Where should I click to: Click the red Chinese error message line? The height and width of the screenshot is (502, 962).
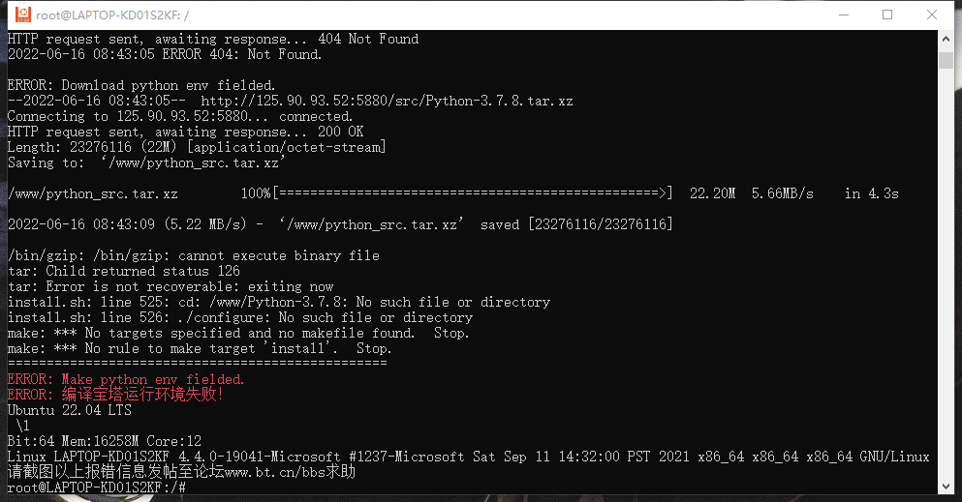click(114, 395)
